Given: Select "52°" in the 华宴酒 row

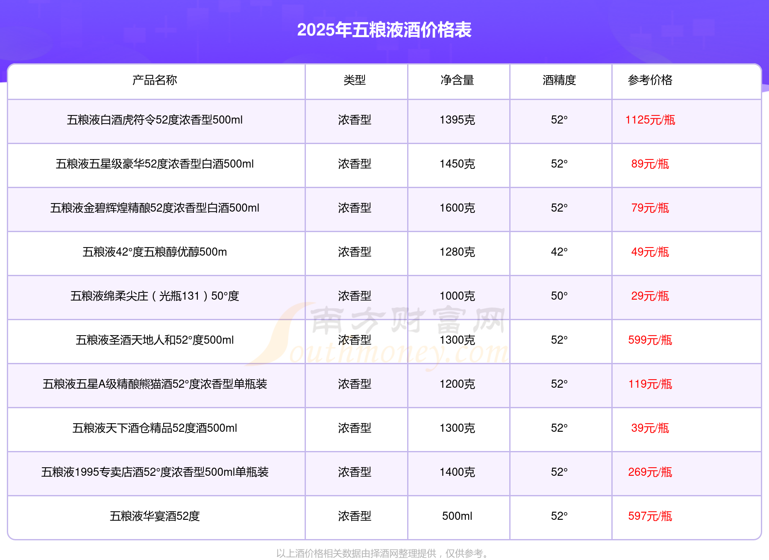Looking at the screenshot, I should (559, 516).
